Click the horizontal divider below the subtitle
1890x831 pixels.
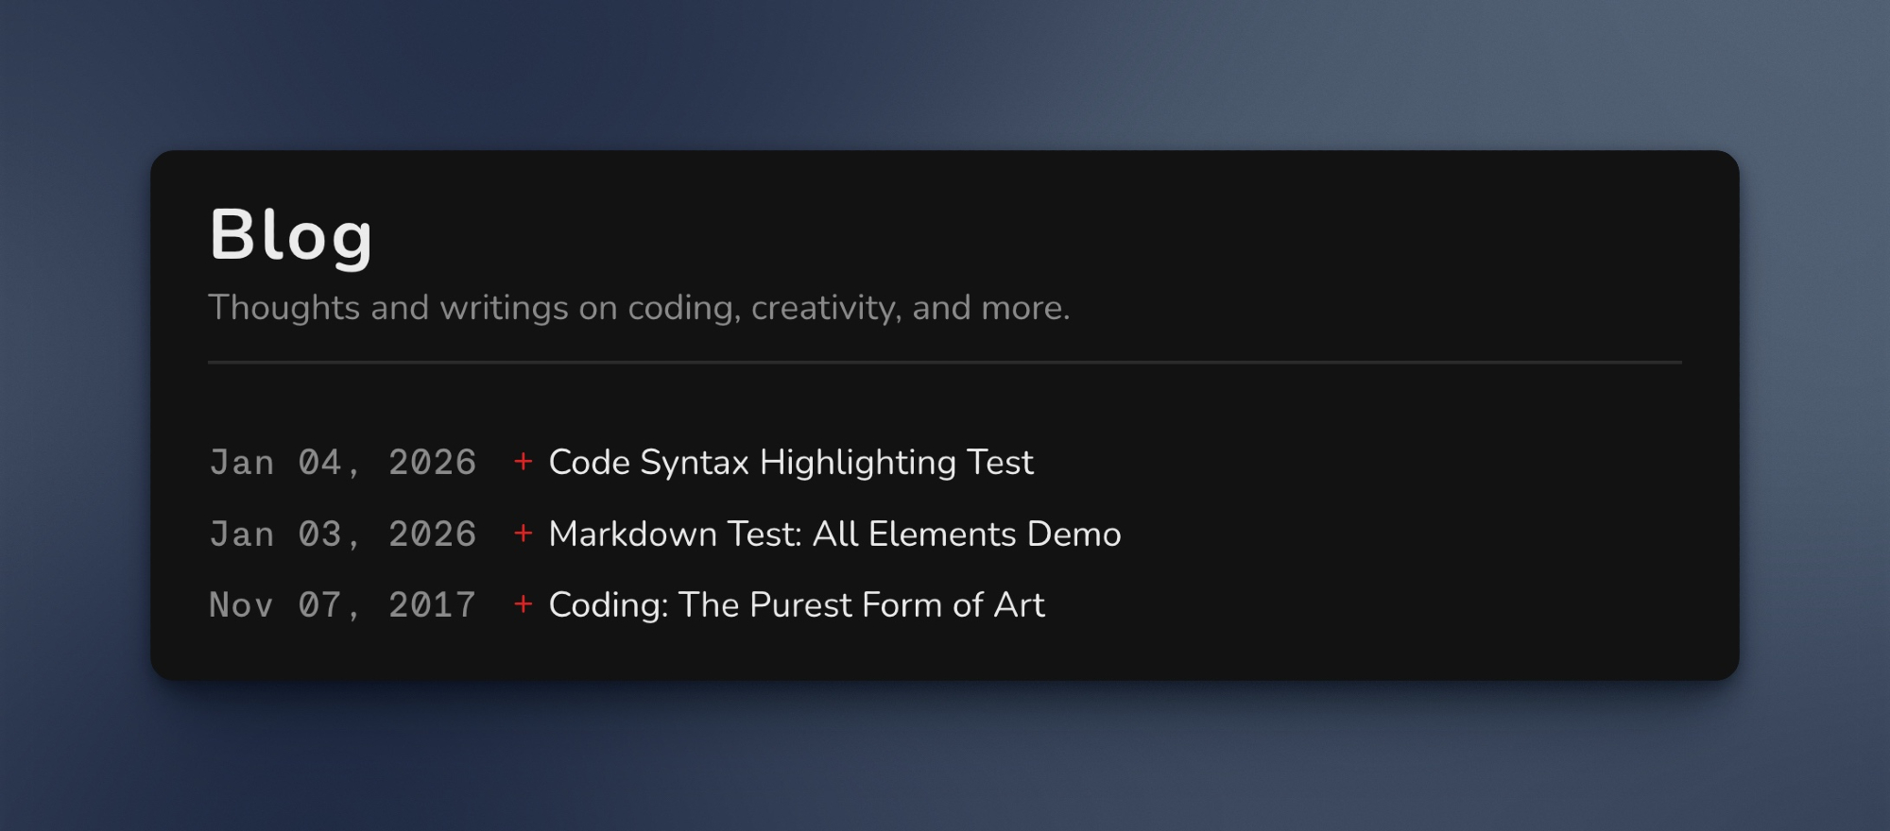(x=945, y=362)
